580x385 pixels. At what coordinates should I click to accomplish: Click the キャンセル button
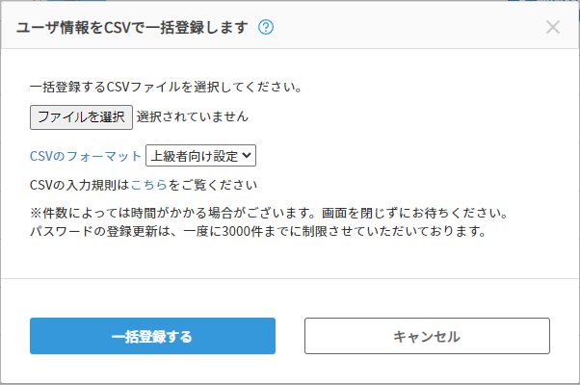click(x=427, y=336)
